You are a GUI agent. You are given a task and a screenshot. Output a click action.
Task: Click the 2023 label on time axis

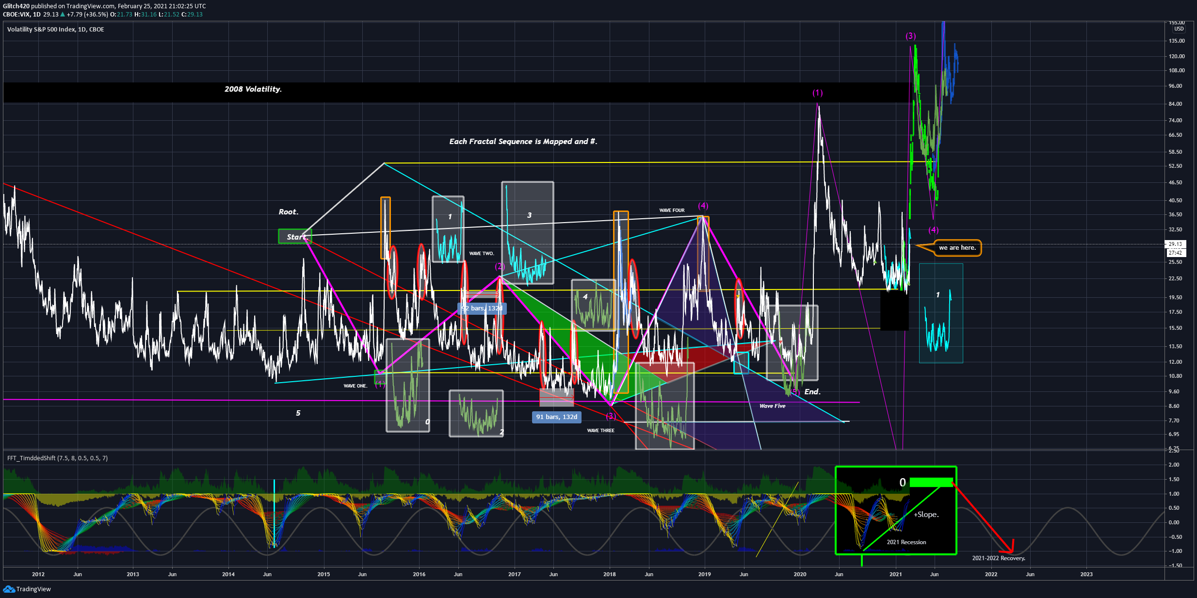[x=1086, y=574]
